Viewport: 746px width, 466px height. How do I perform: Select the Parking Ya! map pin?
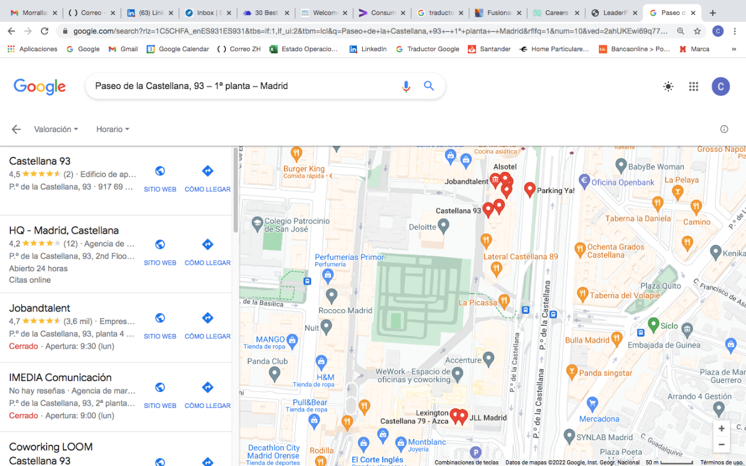click(x=530, y=189)
